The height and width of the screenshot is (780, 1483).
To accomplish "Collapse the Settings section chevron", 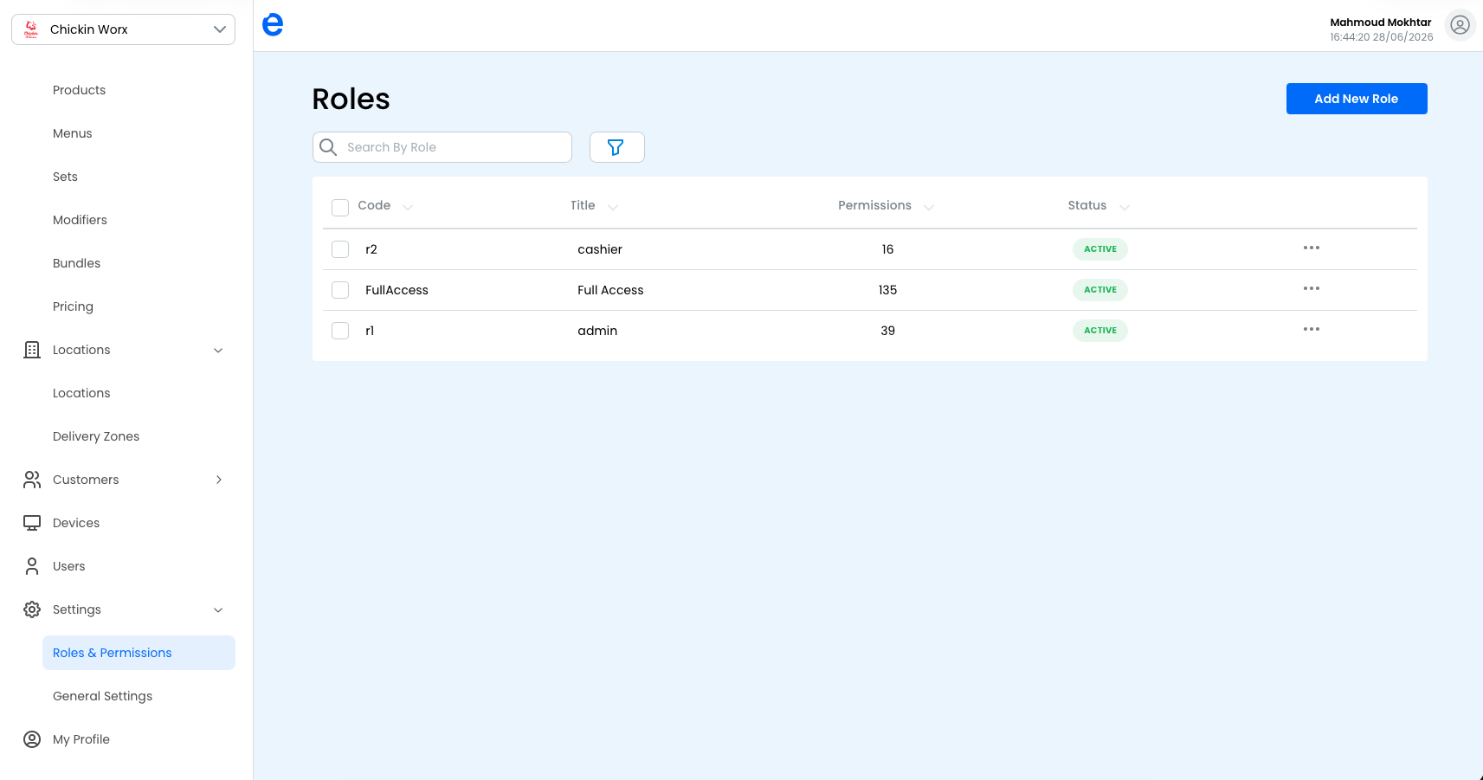I will 218,610.
